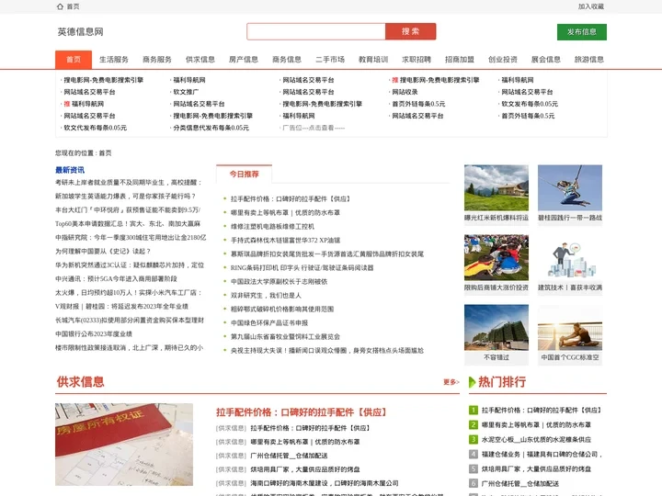Open the mountain landscape thumbnail
The width and height of the screenshot is (662, 496).
[496, 188]
